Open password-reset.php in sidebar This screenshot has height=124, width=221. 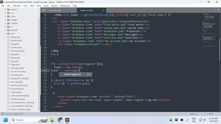click(x=20, y=79)
